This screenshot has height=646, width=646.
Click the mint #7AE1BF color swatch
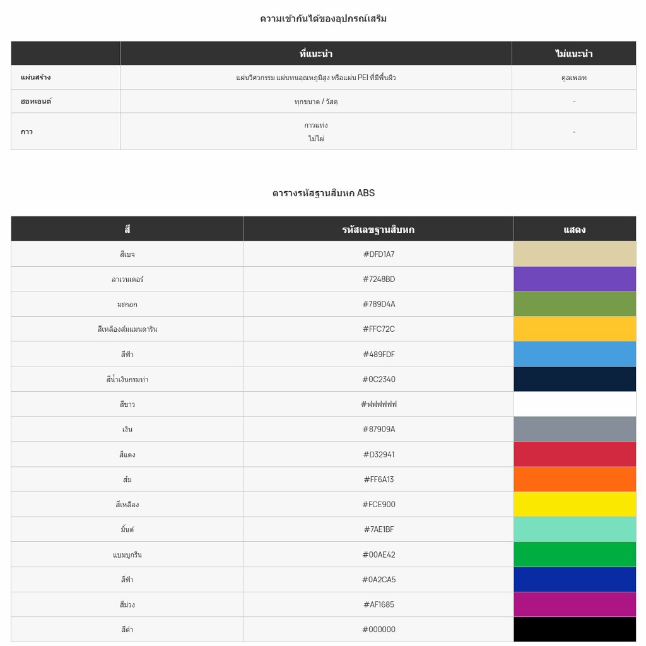(x=575, y=529)
